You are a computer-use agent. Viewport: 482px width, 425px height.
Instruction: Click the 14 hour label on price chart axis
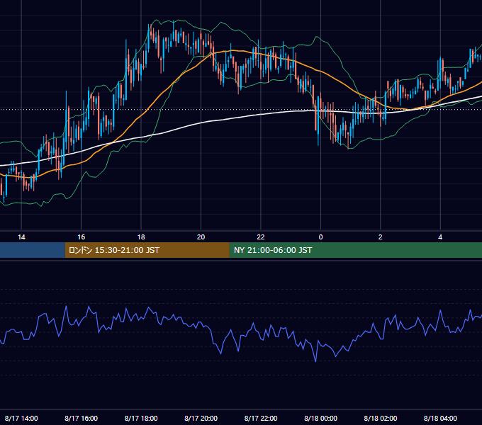click(x=21, y=237)
